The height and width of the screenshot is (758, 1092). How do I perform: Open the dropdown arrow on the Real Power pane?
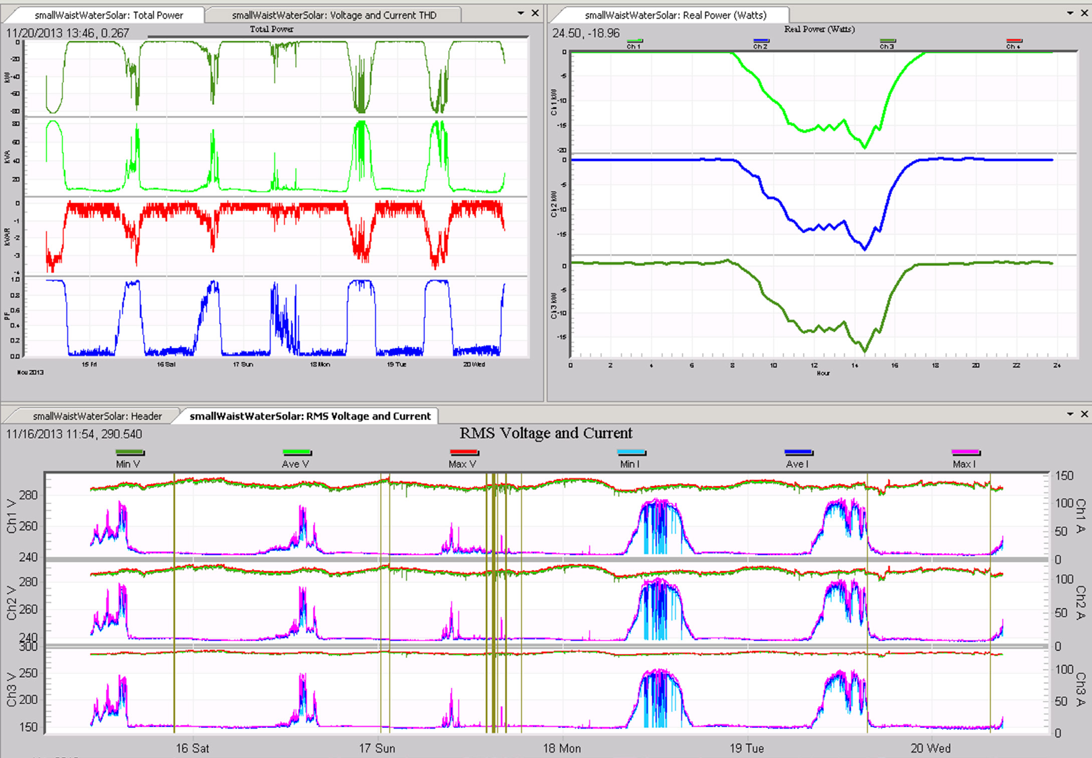tap(1069, 13)
